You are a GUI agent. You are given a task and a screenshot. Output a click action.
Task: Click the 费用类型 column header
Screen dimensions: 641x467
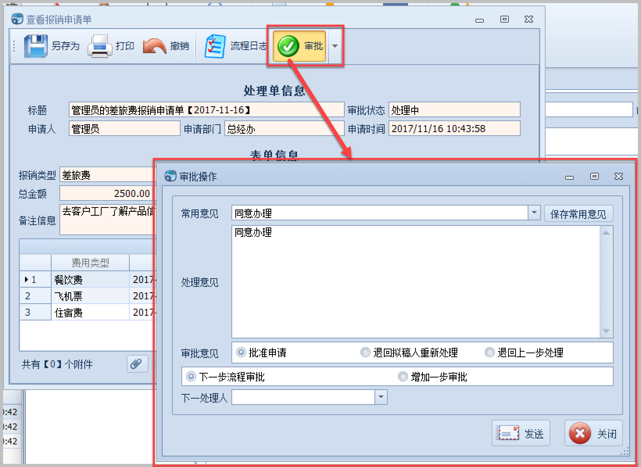click(90, 263)
